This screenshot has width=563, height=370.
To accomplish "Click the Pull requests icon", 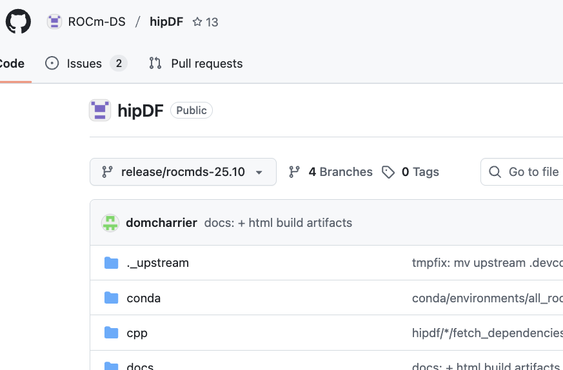I will 155,63.
